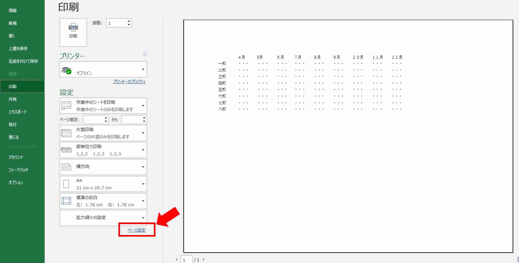Screen dimensions: 519x263
Task: Increase the copies count with up arrow
Action: point(129,21)
